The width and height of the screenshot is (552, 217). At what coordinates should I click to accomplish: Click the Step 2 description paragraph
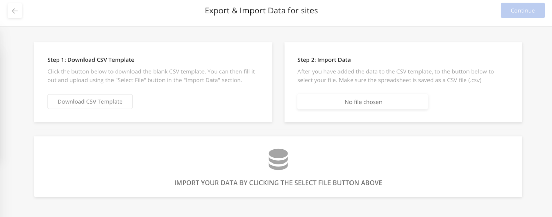(x=396, y=76)
